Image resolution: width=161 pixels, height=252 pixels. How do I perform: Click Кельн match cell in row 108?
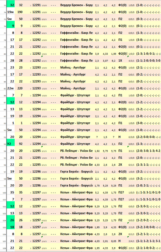pos(76,248)
